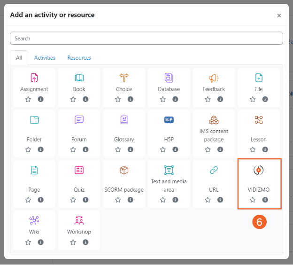Image resolution: width=293 pixels, height=265 pixels.
Task: Open the info panel for Glossary
Action: pyautogui.click(x=130, y=149)
